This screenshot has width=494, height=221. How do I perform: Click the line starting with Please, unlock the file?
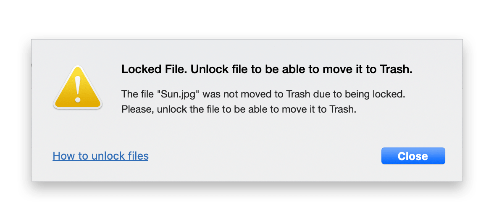coord(239,109)
